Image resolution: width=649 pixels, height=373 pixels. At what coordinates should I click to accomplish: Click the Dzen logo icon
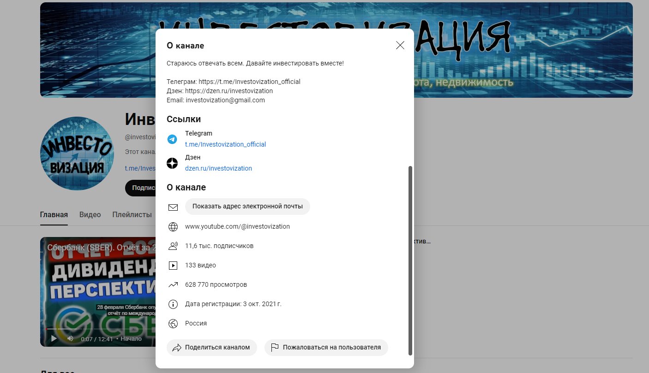(172, 163)
